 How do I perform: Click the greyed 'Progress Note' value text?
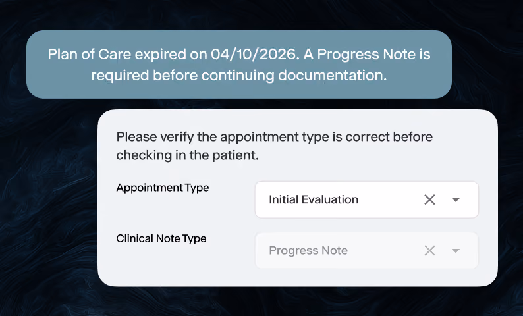308,250
